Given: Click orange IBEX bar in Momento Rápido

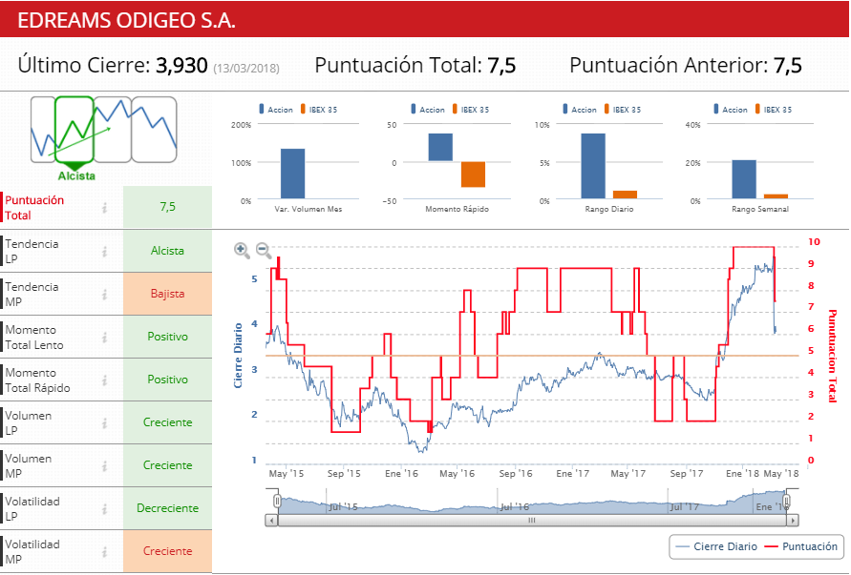Looking at the screenshot, I should (474, 175).
